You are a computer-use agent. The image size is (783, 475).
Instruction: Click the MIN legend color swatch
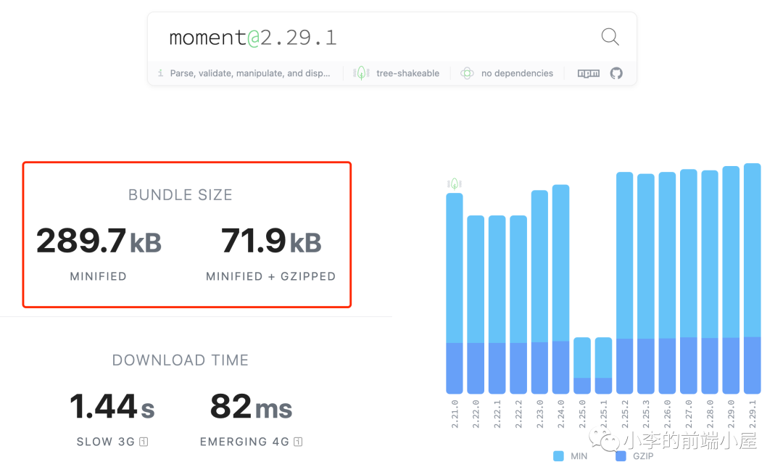click(x=558, y=456)
